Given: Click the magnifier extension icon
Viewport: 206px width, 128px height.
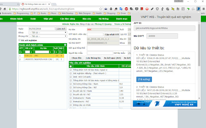Looking at the screenshot, I should point(193,9).
